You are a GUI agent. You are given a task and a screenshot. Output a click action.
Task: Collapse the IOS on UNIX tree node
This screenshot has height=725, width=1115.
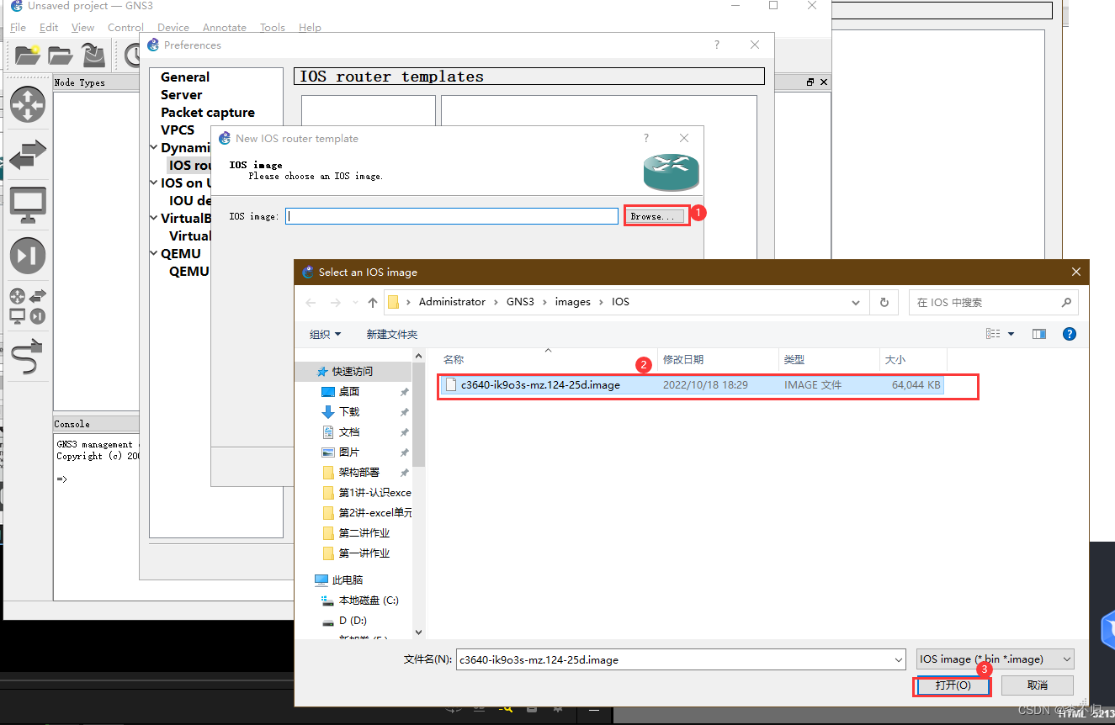click(154, 183)
